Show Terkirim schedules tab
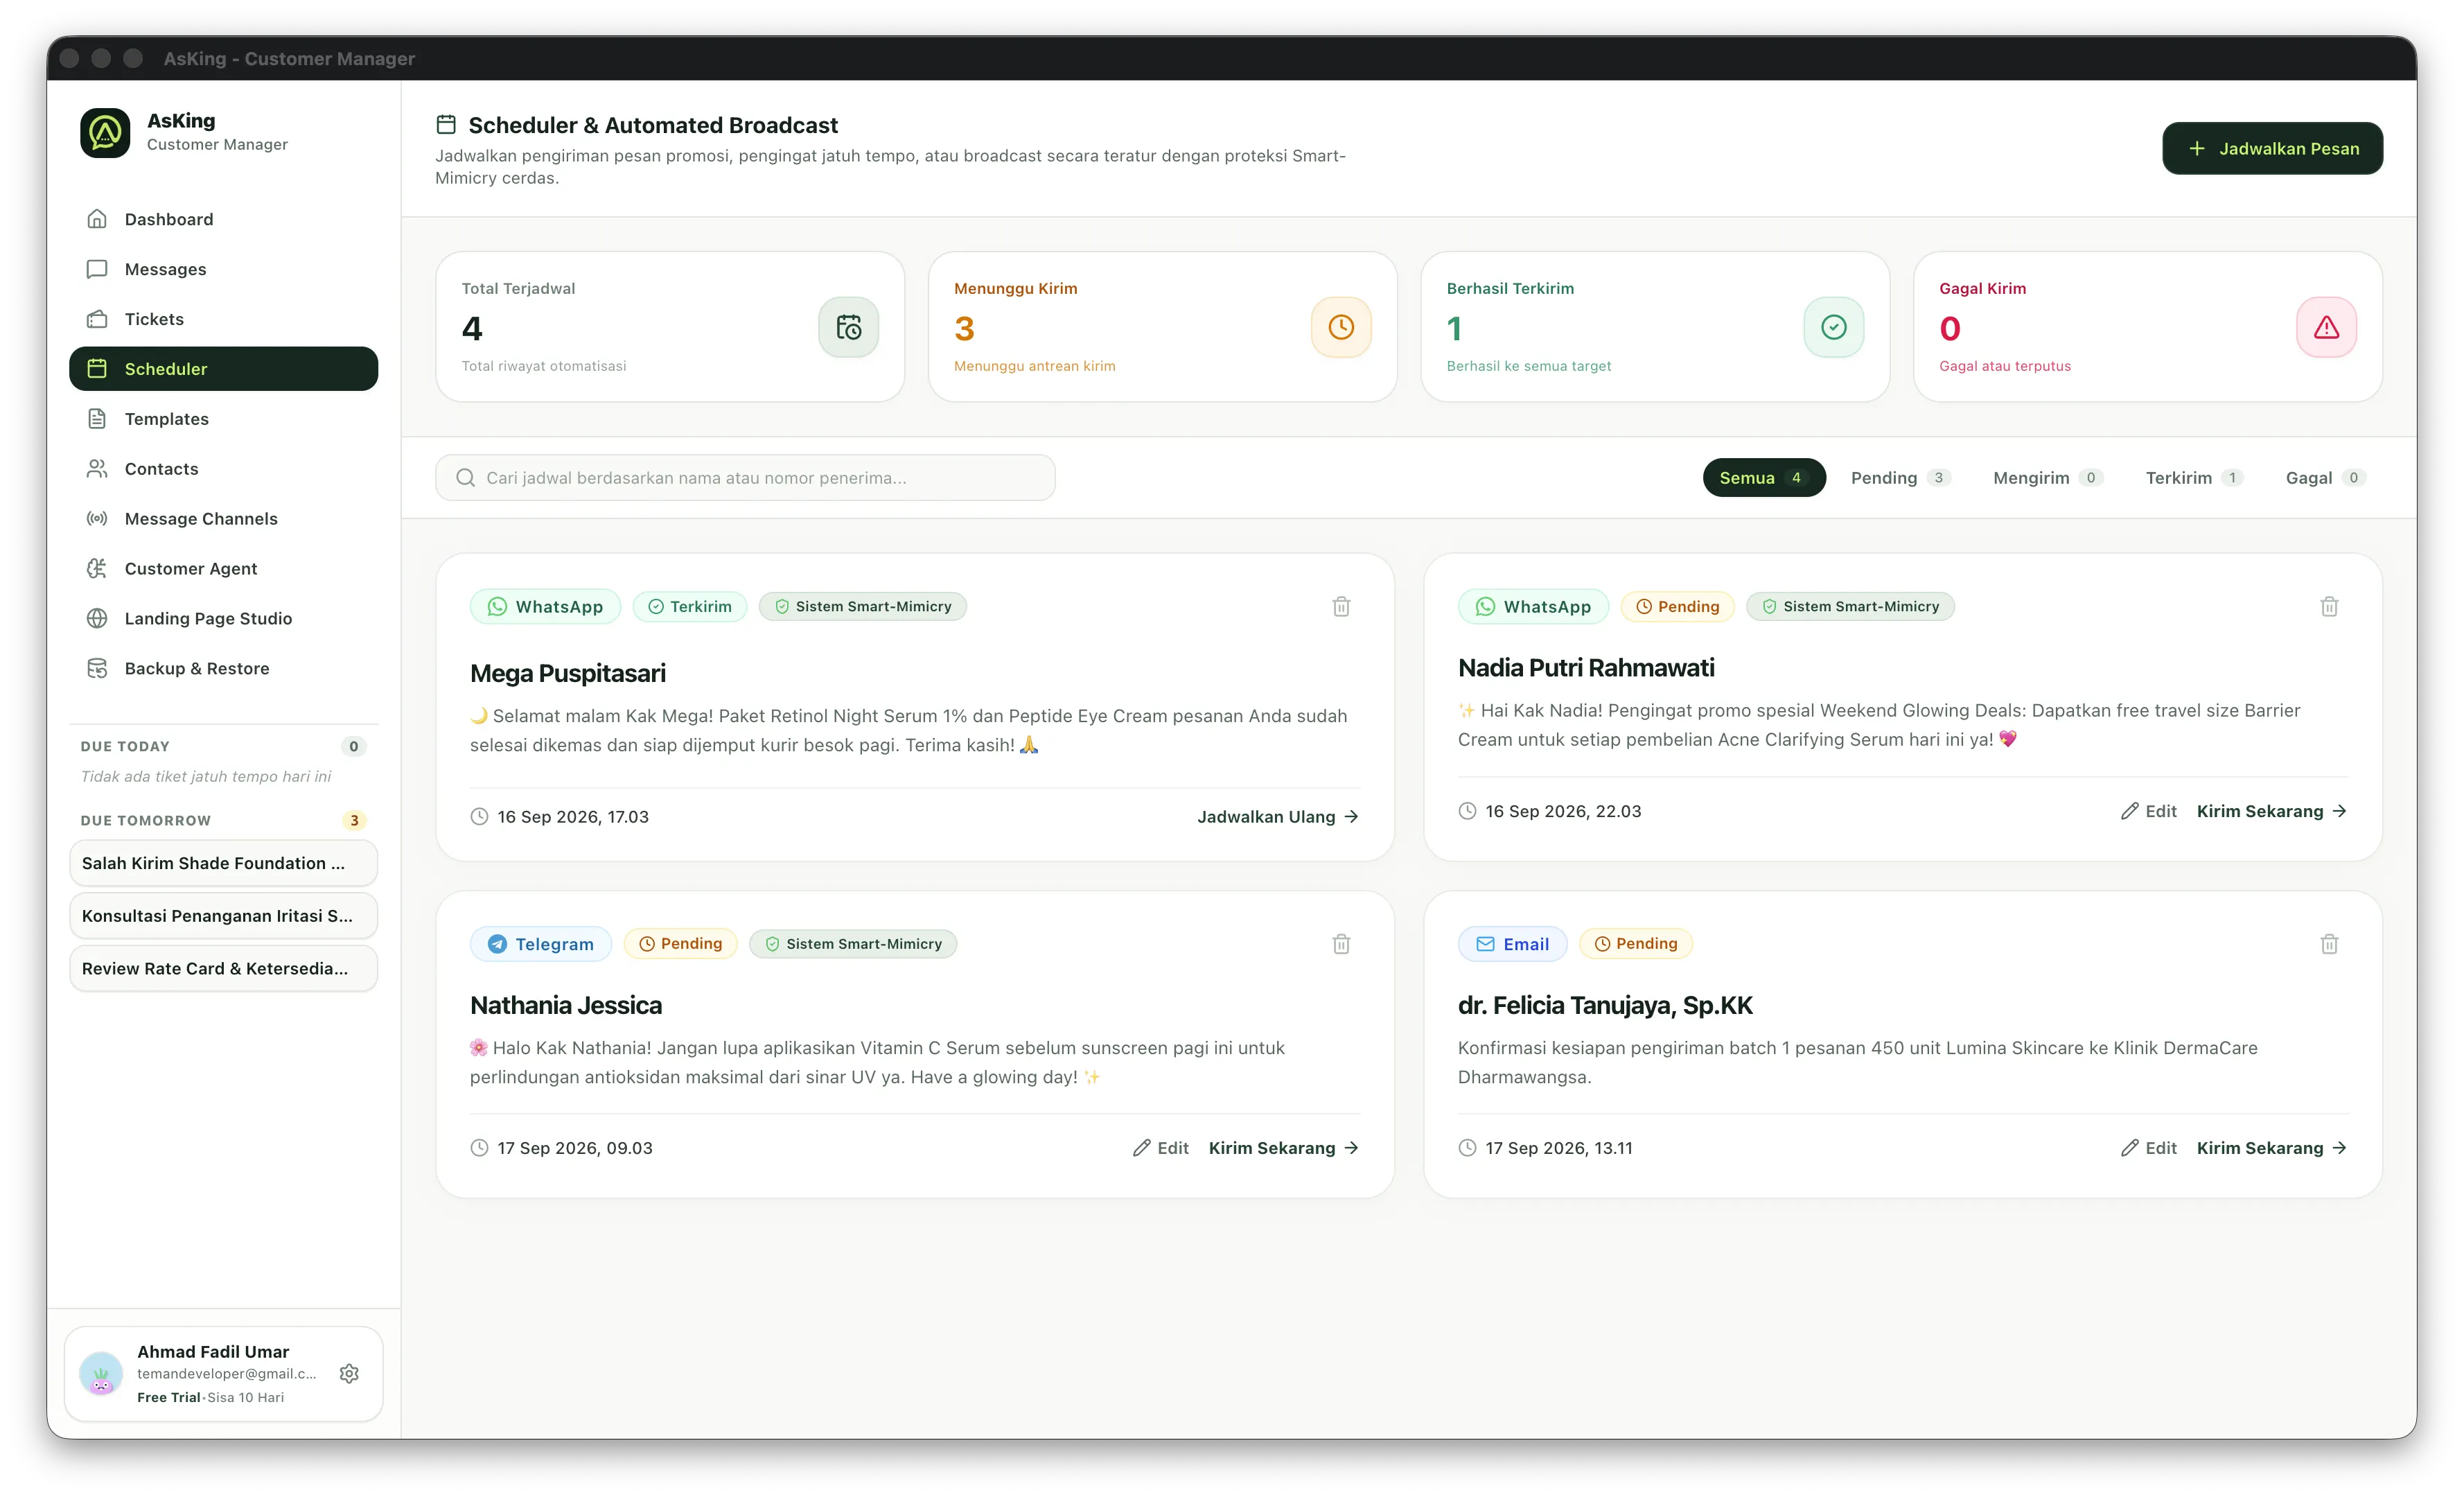Screen dimensions: 2464x1497 pos(2194,478)
